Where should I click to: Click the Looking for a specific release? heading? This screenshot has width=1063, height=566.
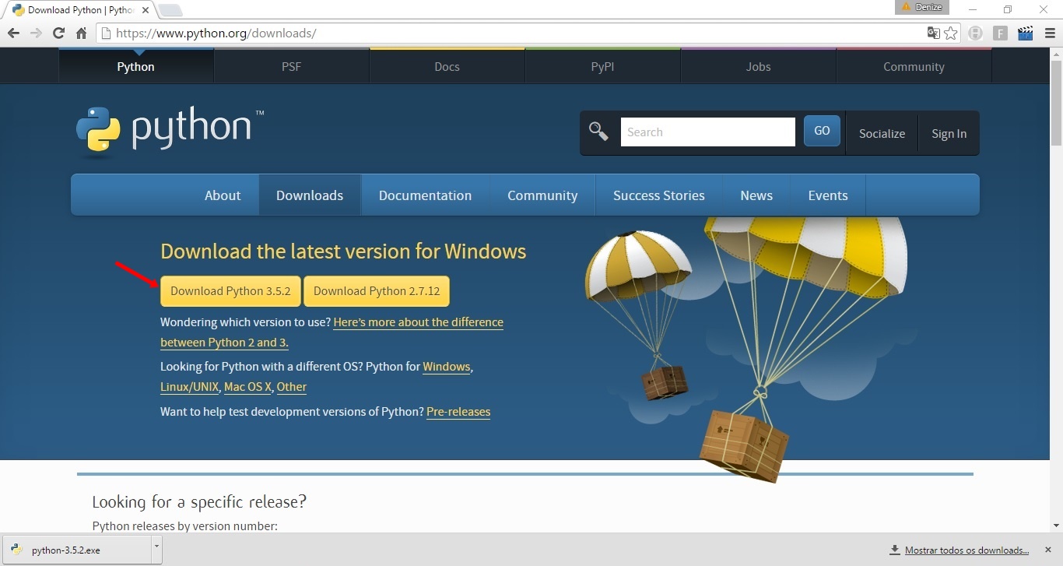(x=199, y=501)
